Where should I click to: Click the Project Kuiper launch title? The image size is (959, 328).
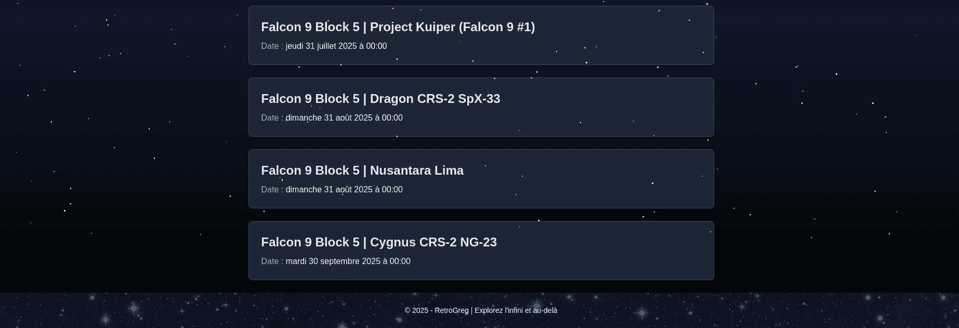(x=398, y=27)
